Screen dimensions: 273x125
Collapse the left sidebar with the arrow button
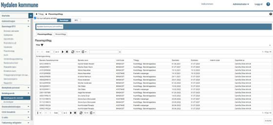pos(30,15)
